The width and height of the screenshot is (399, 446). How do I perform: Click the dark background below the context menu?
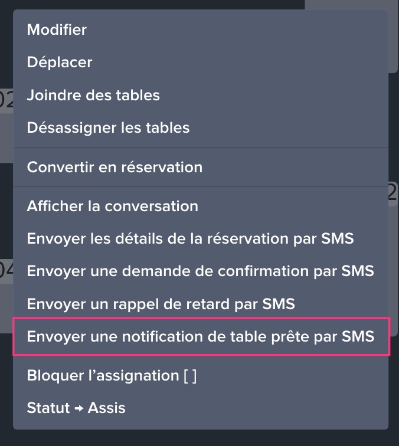(199, 438)
